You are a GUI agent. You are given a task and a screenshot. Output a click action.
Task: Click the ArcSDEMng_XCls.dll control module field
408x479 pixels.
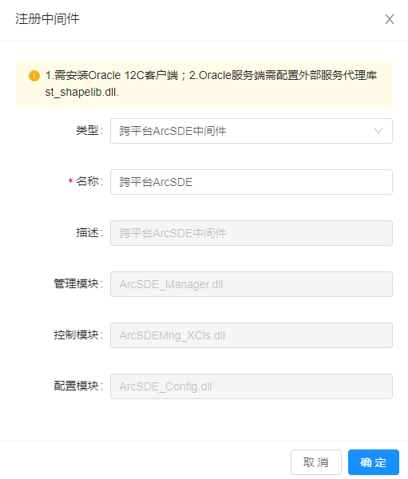pyautogui.click(x=252, y=335)
